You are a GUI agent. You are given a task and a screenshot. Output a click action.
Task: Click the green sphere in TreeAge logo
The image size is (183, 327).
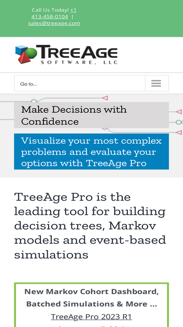tap(31, 53)
